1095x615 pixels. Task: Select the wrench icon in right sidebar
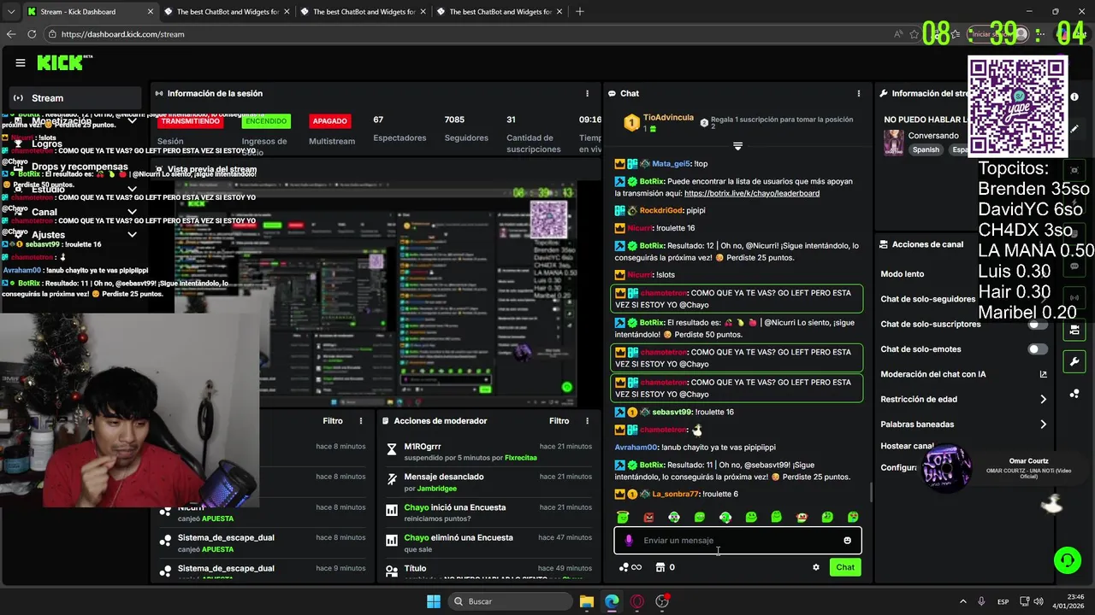click(x=1074, y=361)
